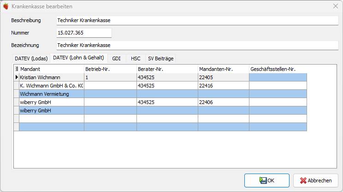
Task: Edit the Bezeichnung field
Action: tap(197, 45)
